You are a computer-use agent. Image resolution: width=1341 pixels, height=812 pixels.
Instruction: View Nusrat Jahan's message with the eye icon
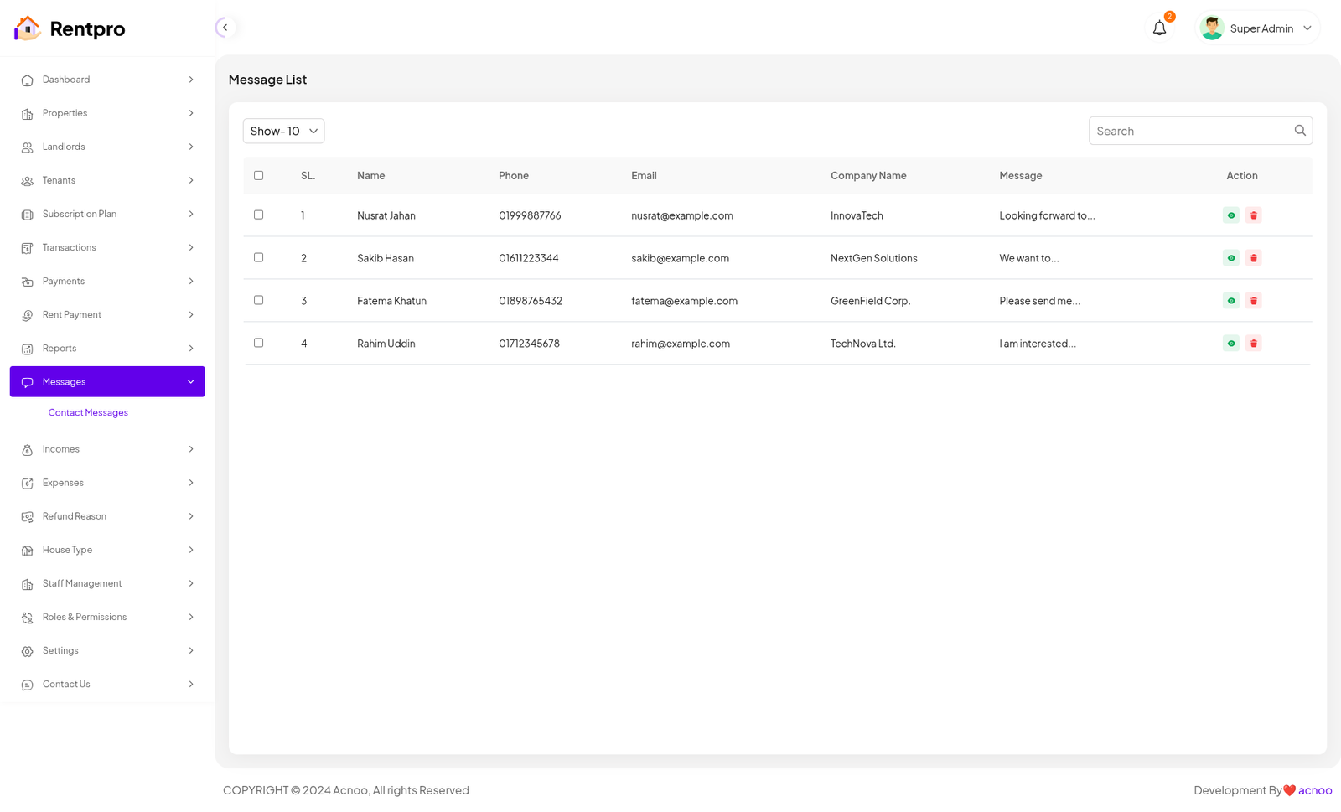coord(1230,215)
